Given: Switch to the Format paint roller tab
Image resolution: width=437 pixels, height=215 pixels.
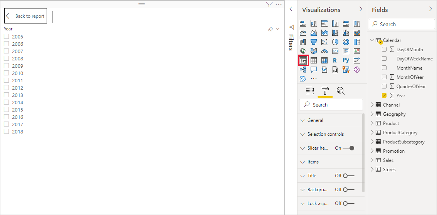Looking at the screenshot, I should pyautogui.click(x=325, y=90).
